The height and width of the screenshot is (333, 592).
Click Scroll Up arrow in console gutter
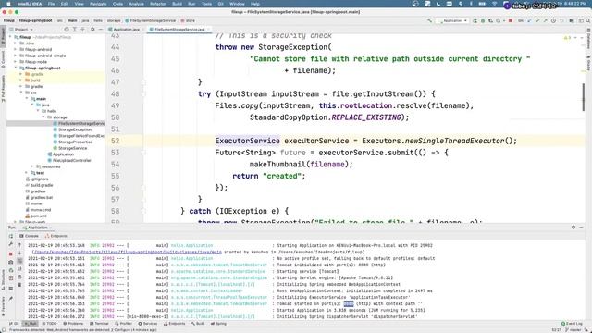pyautogui.click(x=20, y=245)
